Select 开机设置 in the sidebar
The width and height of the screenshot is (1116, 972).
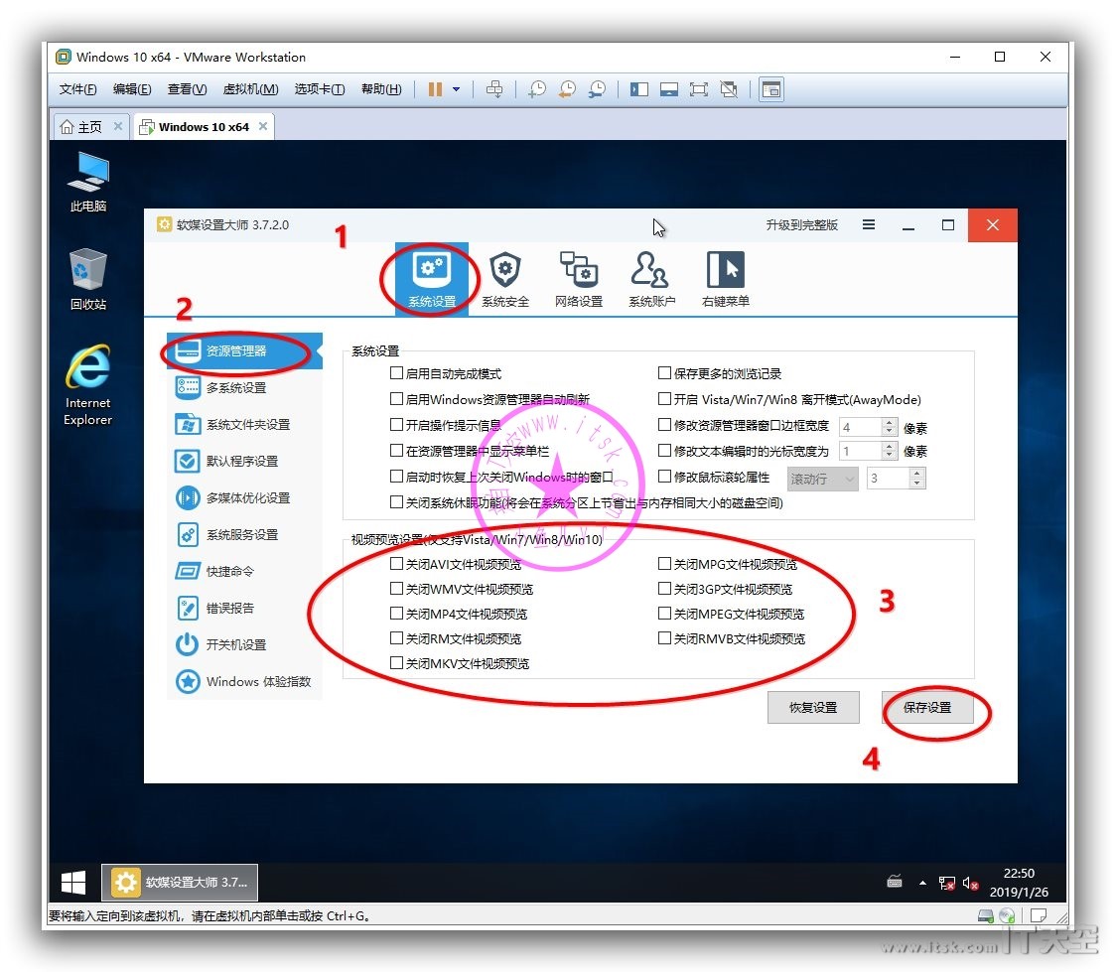245,644
